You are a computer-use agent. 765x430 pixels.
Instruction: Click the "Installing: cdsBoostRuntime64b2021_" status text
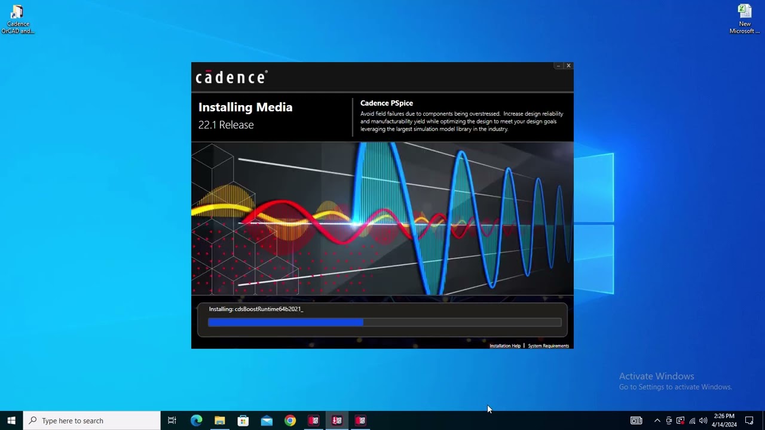pyautogui.click(x=256, y=309)
